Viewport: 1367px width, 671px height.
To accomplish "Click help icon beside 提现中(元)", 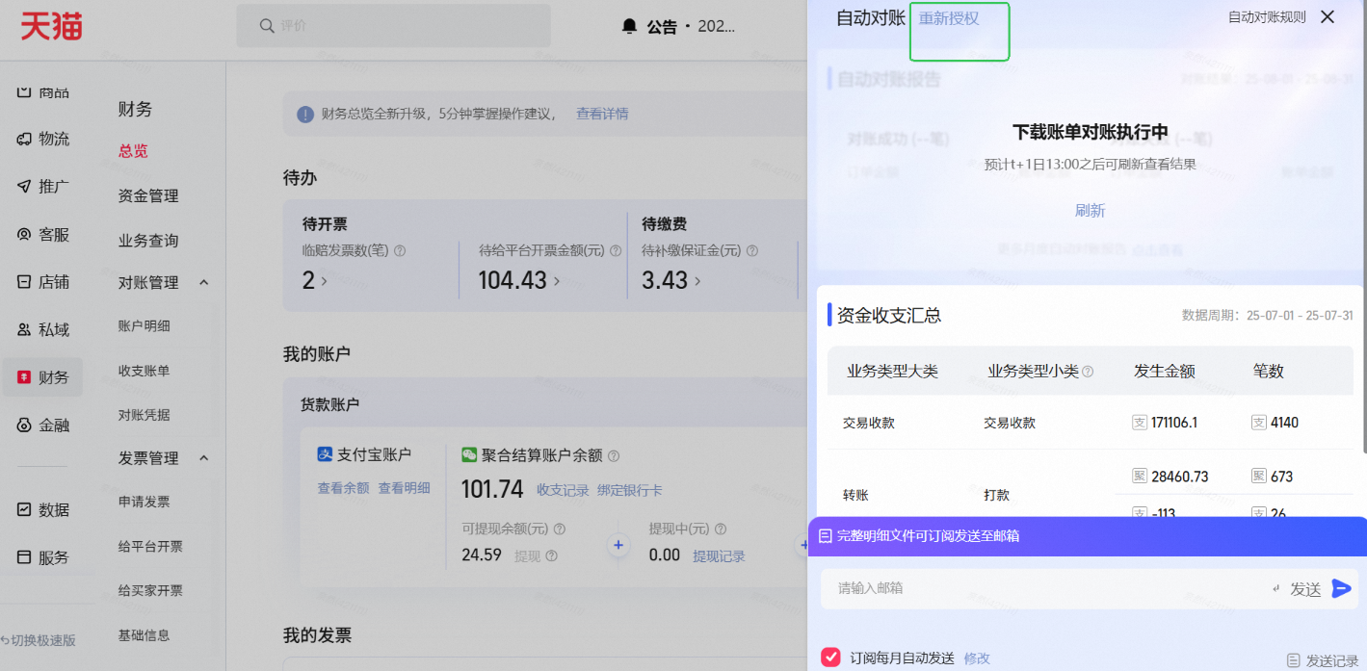I will pyautogui.click(x=720, y=529).
